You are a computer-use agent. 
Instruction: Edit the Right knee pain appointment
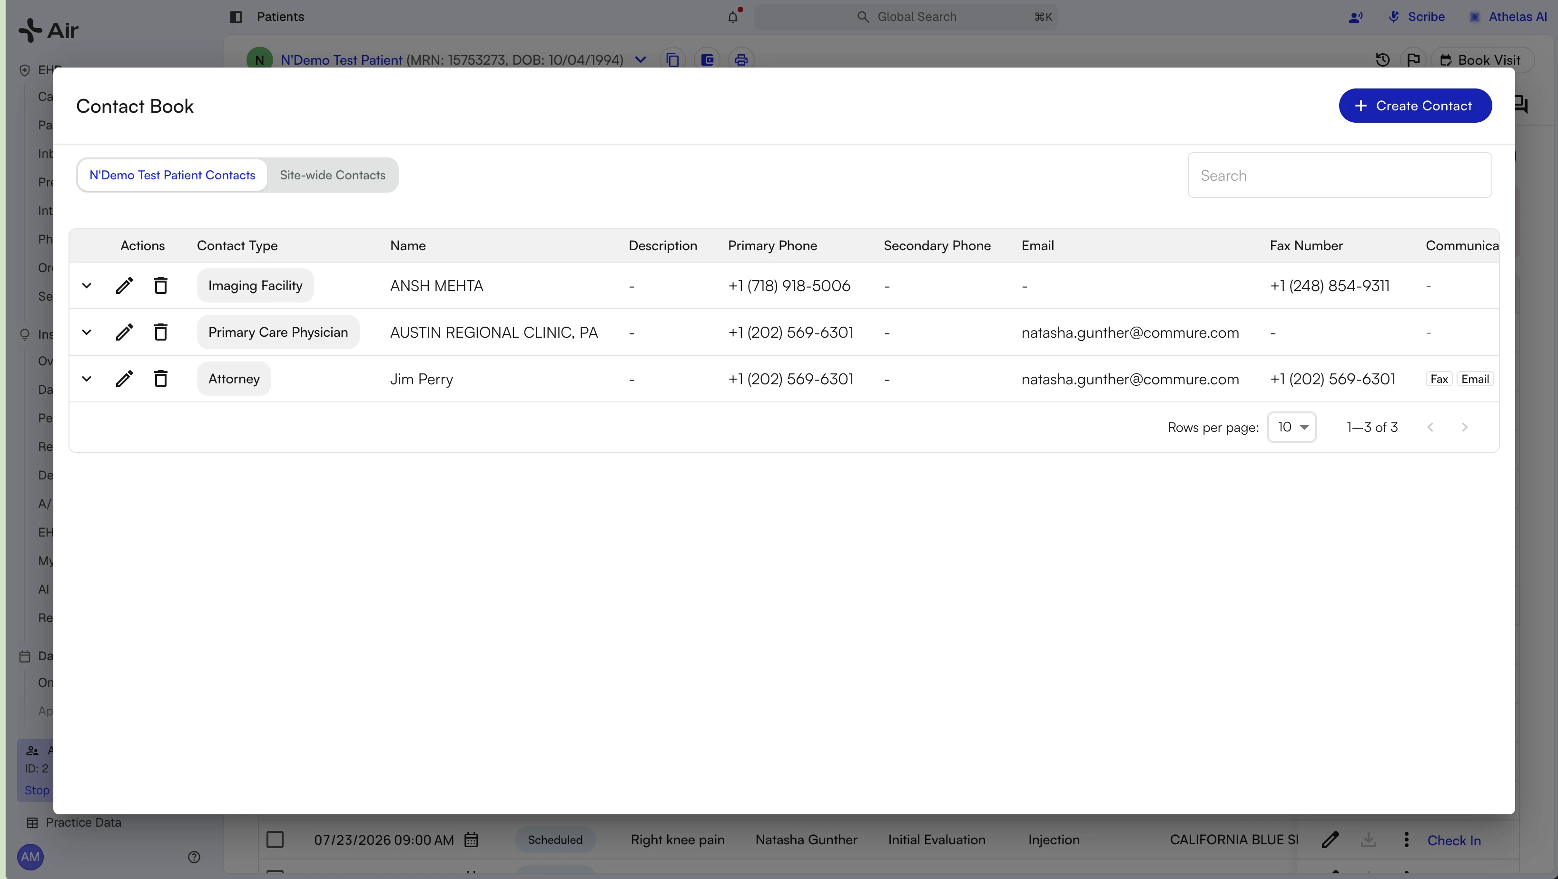tap(1330, 840)
